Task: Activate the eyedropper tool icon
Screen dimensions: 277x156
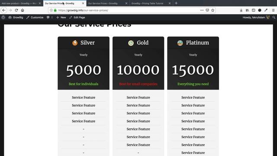Action: click(266, 10)
